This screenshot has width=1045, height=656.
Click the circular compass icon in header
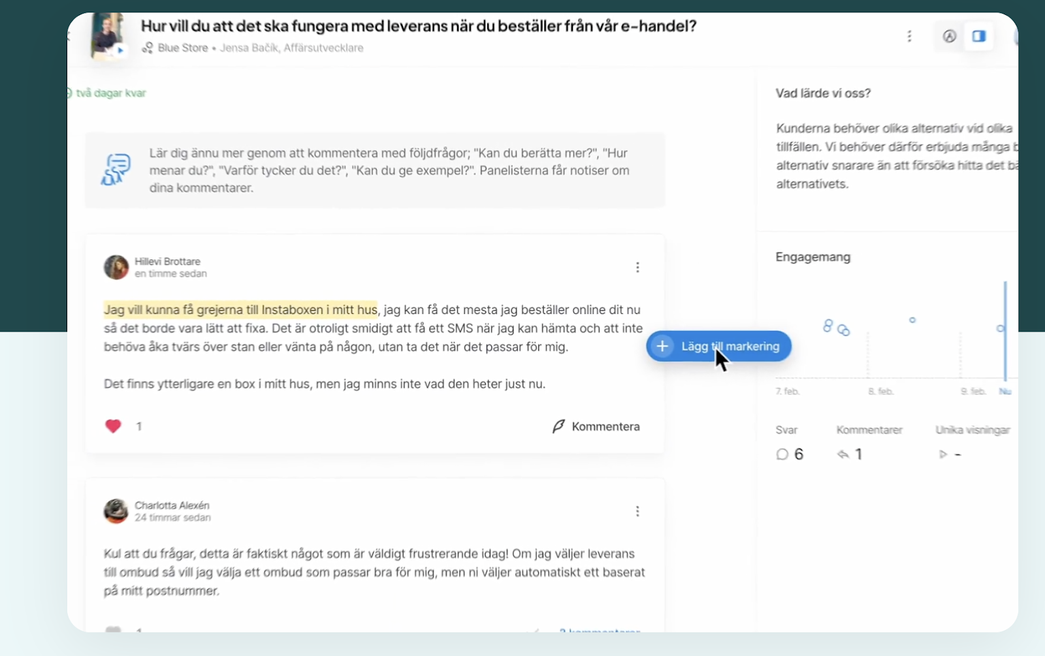click(949, 36)
